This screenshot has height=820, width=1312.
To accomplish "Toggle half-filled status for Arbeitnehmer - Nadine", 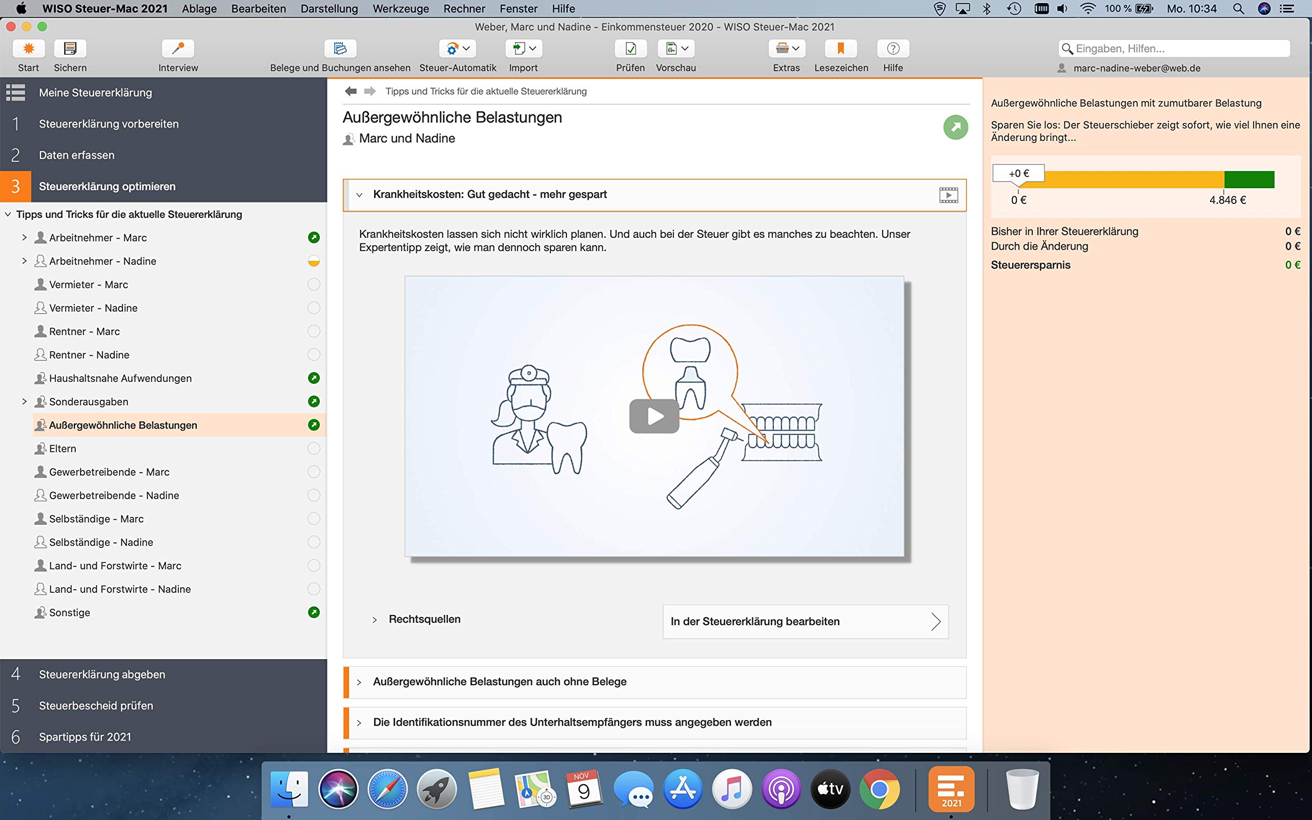I will tap(313, 261).
